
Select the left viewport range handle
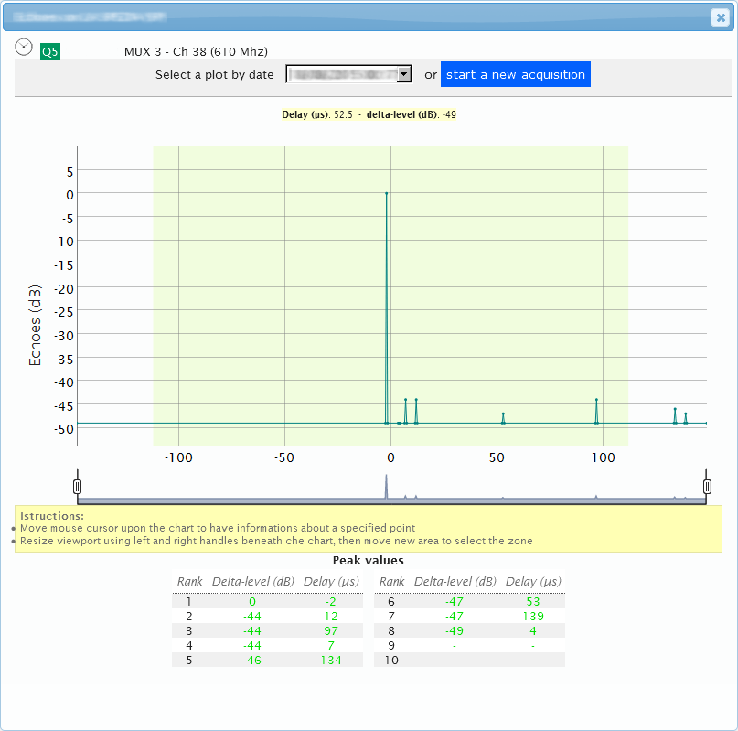tap(78, 486)
